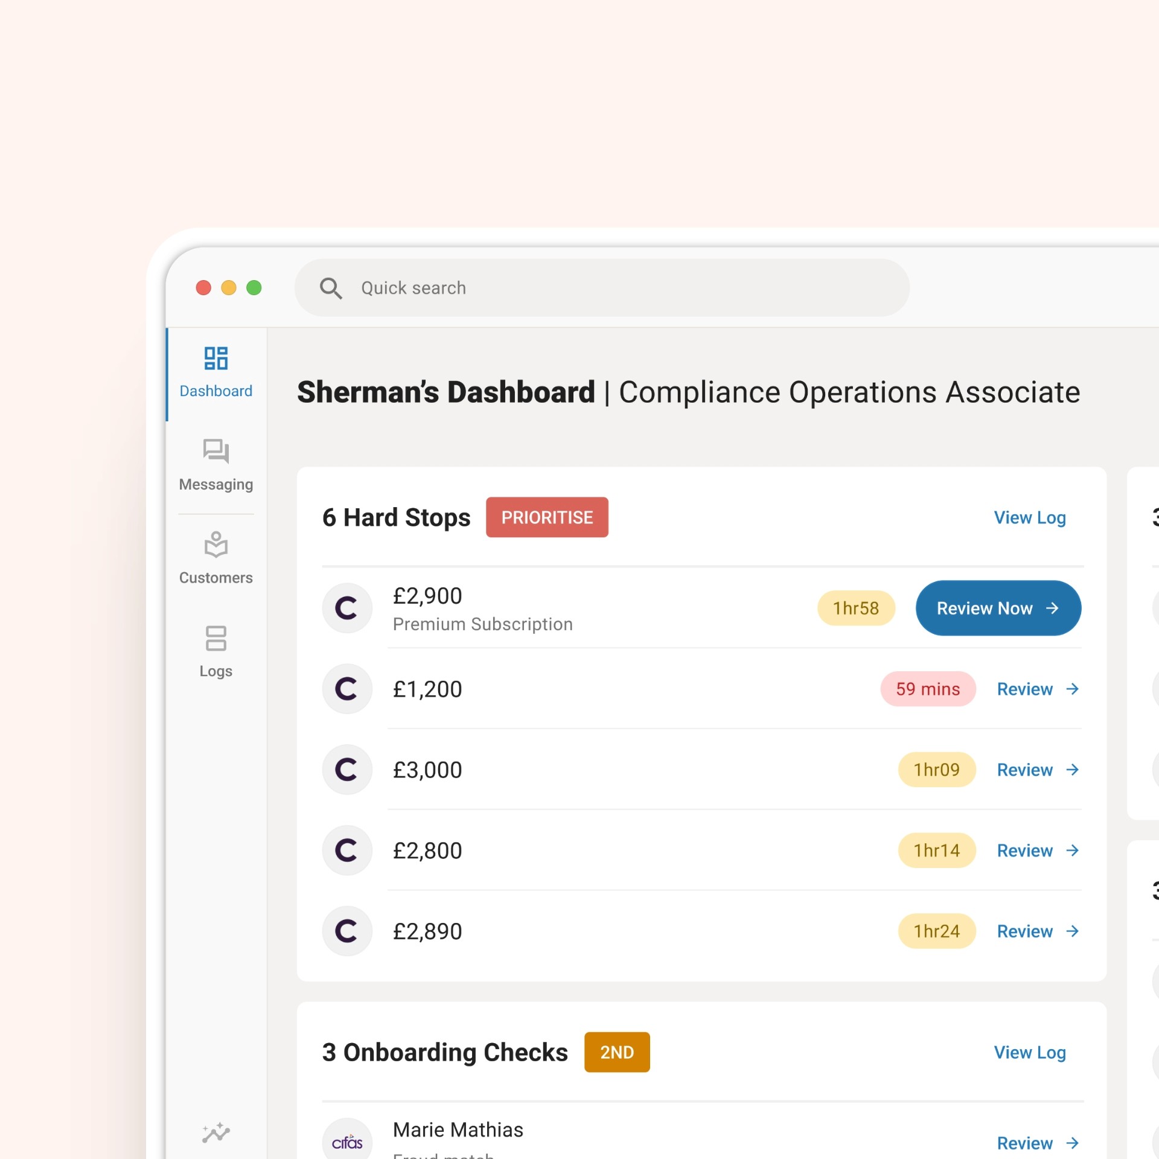
Task: Click the red PRIORITISE badge
Action: (x=547, y=517)
